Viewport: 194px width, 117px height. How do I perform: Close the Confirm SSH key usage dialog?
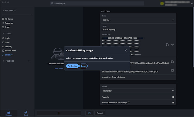pos(126,50)
